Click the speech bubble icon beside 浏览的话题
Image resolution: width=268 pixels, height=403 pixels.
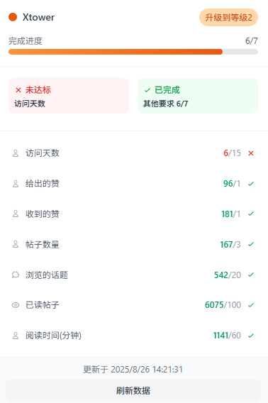pyautogui.click(x=16, y=275)
